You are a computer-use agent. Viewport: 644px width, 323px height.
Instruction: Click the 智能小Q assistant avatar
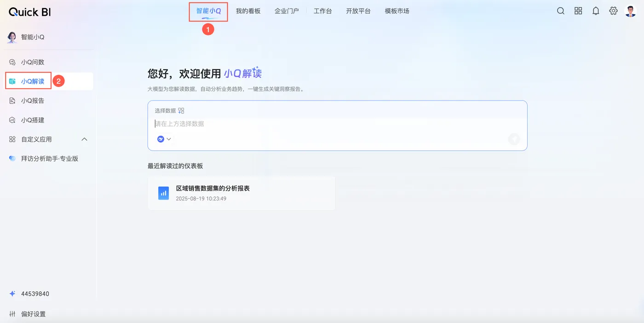(x=11, y=37)
